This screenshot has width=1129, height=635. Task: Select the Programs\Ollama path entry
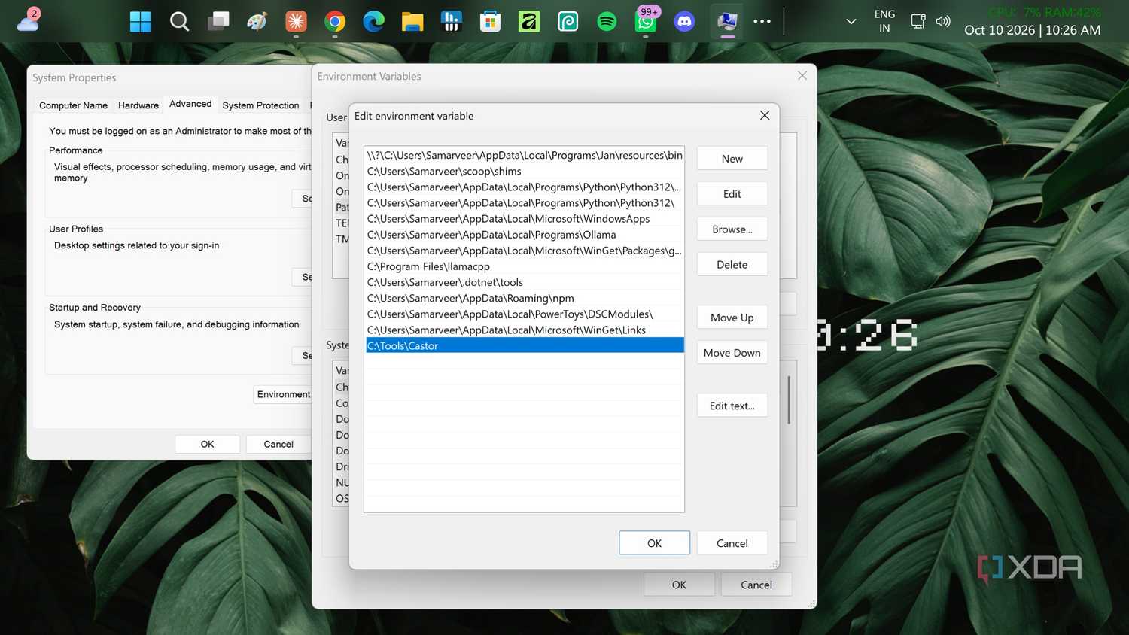tap(525, 235)
